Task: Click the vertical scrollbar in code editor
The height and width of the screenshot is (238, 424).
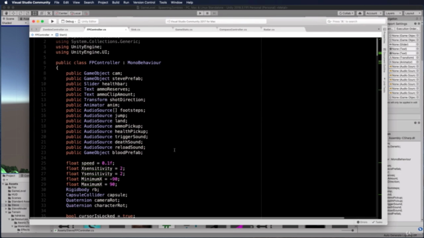Action: 377,47
